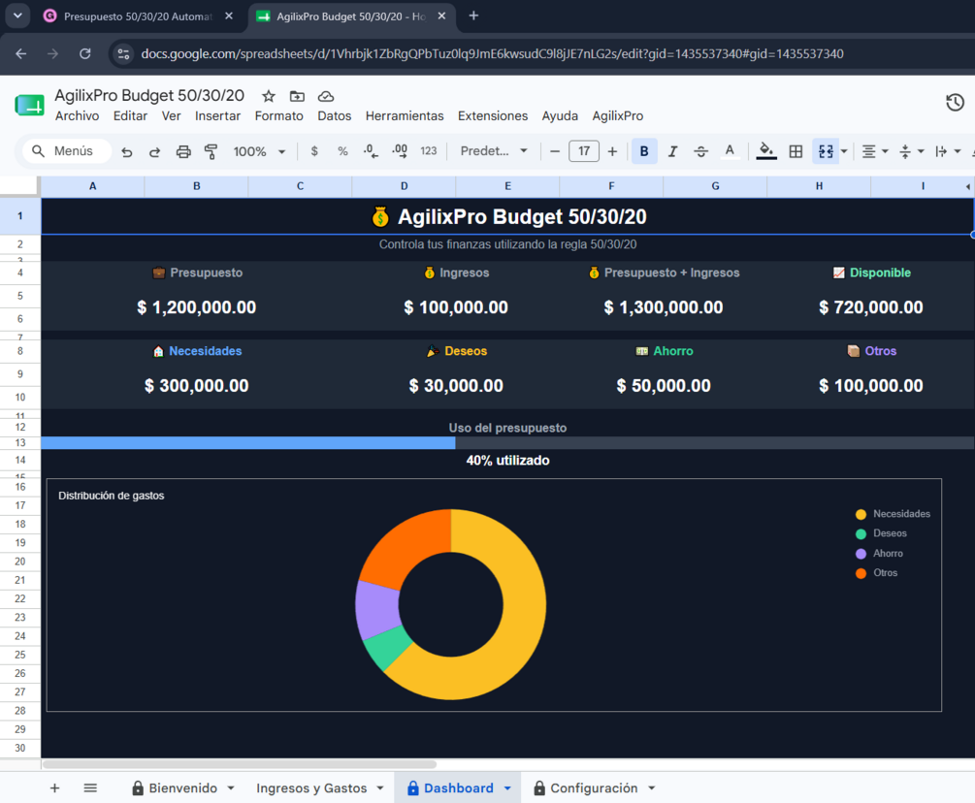Click the Google Sheets home logo
Screen dimensions: 975x803
(x=29, y=105)
